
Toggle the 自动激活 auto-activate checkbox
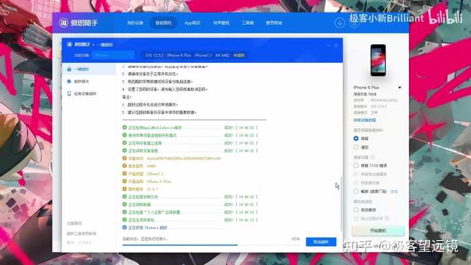coord(356,210)
